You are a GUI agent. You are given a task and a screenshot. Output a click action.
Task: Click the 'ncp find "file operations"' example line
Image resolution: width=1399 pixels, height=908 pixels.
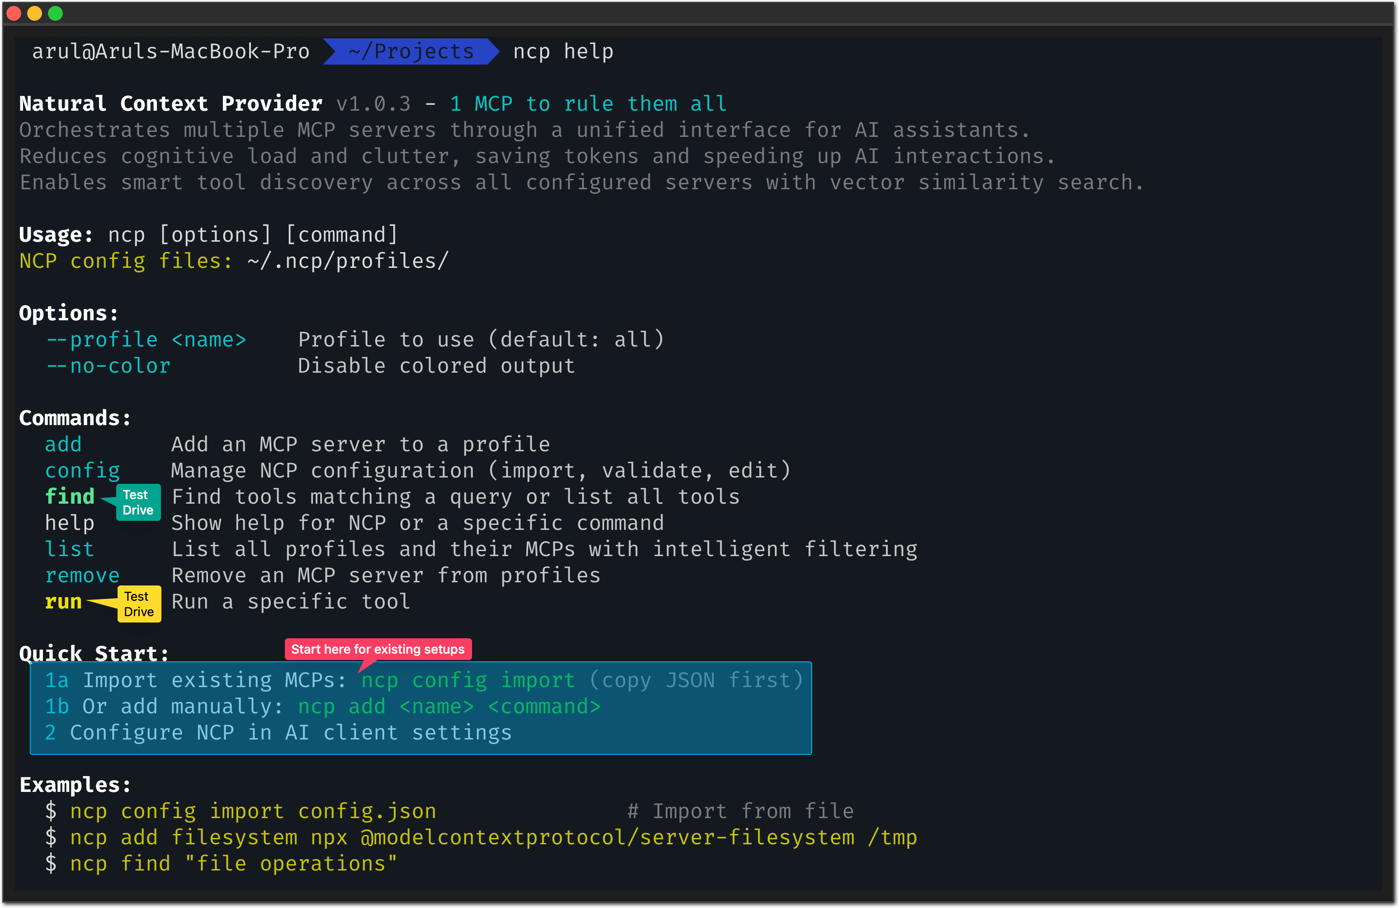click(233, 863)
